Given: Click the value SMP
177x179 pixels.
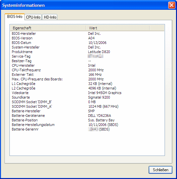Looking at the screenshot, I should pyautogui.click(x=91, y=111).
